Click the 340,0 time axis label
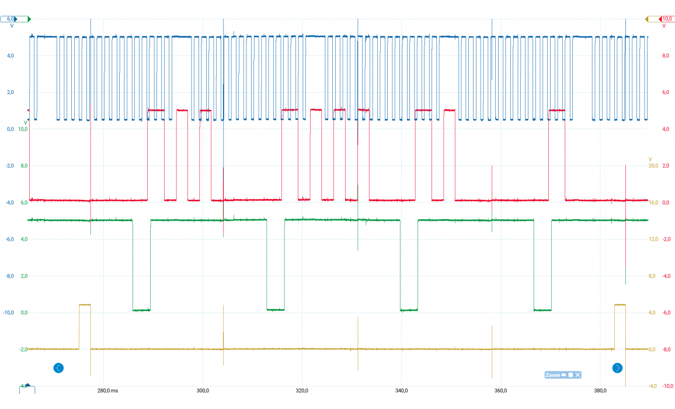 [x=401, y=390]
